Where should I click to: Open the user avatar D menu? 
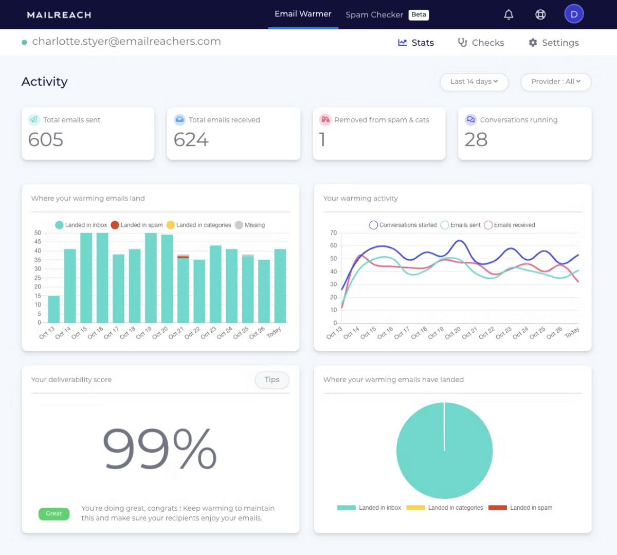[x=574, y=14]
